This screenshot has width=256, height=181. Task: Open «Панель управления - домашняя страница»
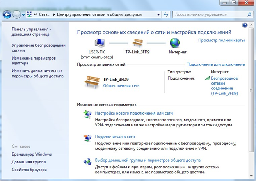click(x=31, y=32)
